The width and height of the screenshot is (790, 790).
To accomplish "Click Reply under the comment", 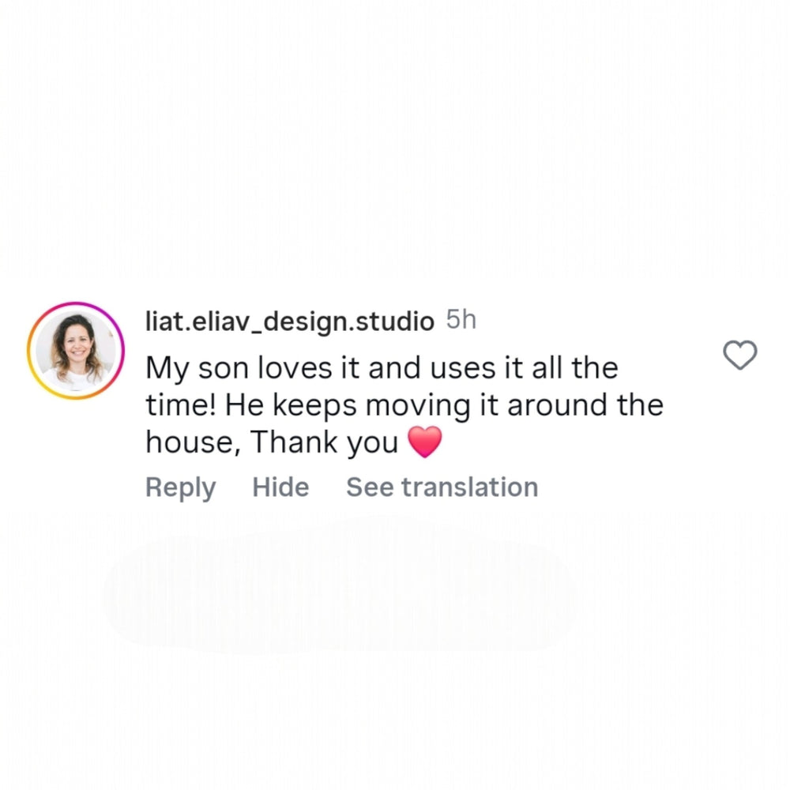I will pyautogui.click(x=180, y=487).
